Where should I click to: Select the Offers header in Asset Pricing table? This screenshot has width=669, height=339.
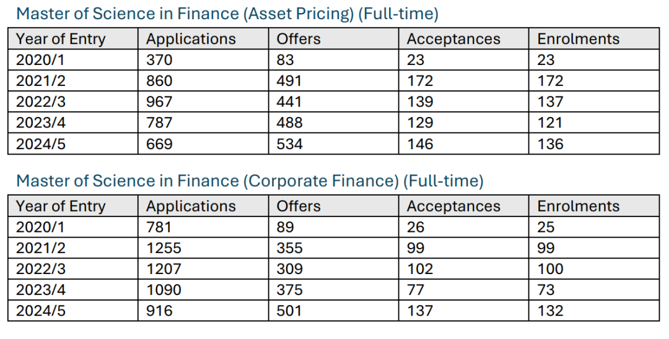(x=333, y=39)
